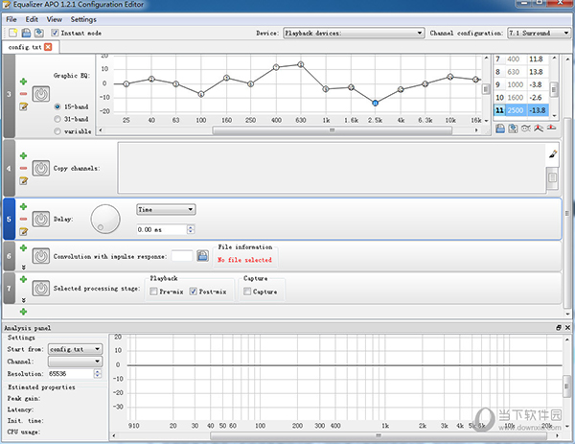Toggle the Instant mode checkbox
The image size is (575, 444).
tap(55, 33)
